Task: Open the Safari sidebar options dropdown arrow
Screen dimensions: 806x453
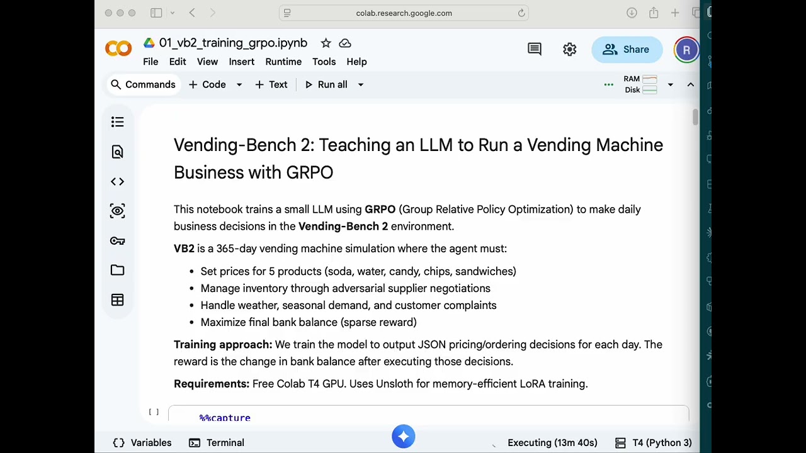Action: point(172,13)
